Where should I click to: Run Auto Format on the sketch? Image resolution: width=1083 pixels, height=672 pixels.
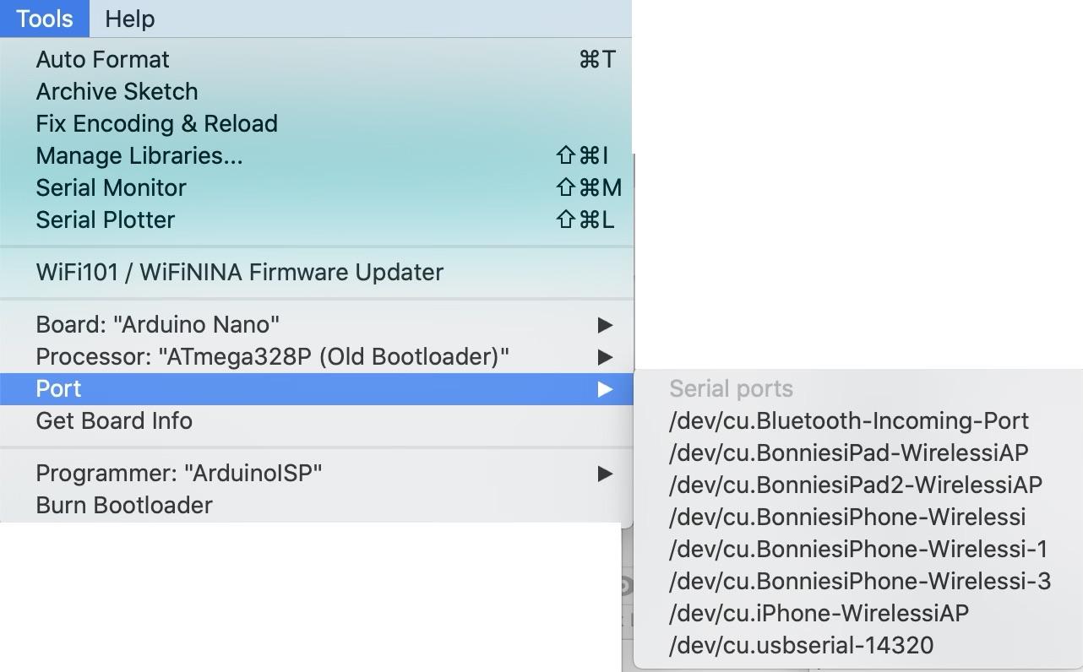pos(102,59)
